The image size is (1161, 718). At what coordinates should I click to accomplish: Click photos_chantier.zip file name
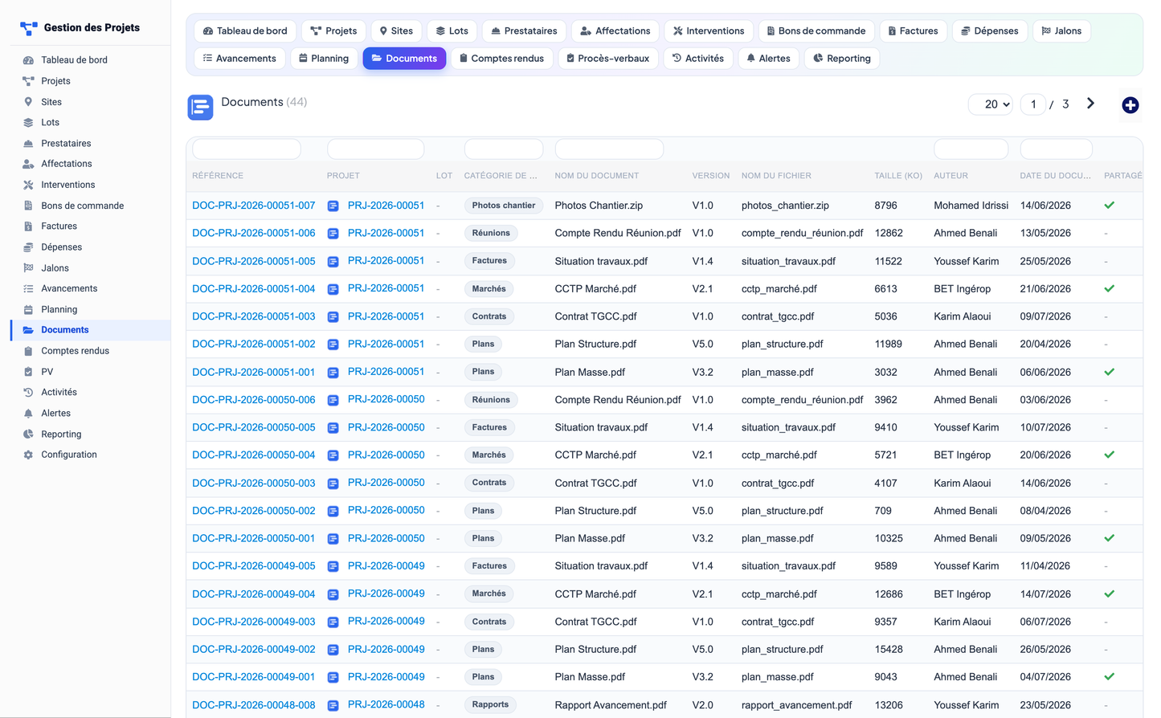tap(785, 206)
